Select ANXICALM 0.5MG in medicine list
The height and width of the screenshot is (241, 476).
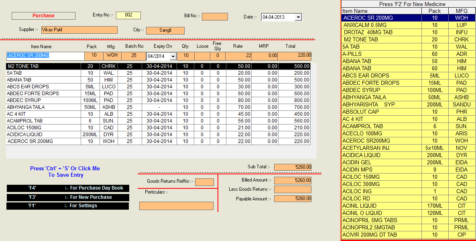click(409, 25)
